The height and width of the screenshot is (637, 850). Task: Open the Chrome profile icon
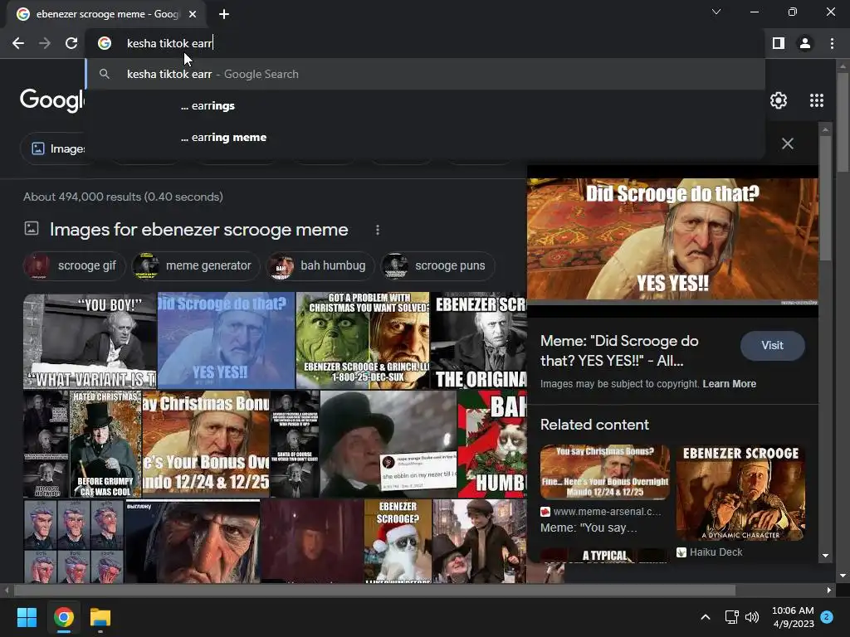pos(805,43)
